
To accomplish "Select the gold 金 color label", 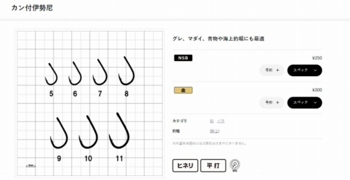I will click(x=183, y=90).
